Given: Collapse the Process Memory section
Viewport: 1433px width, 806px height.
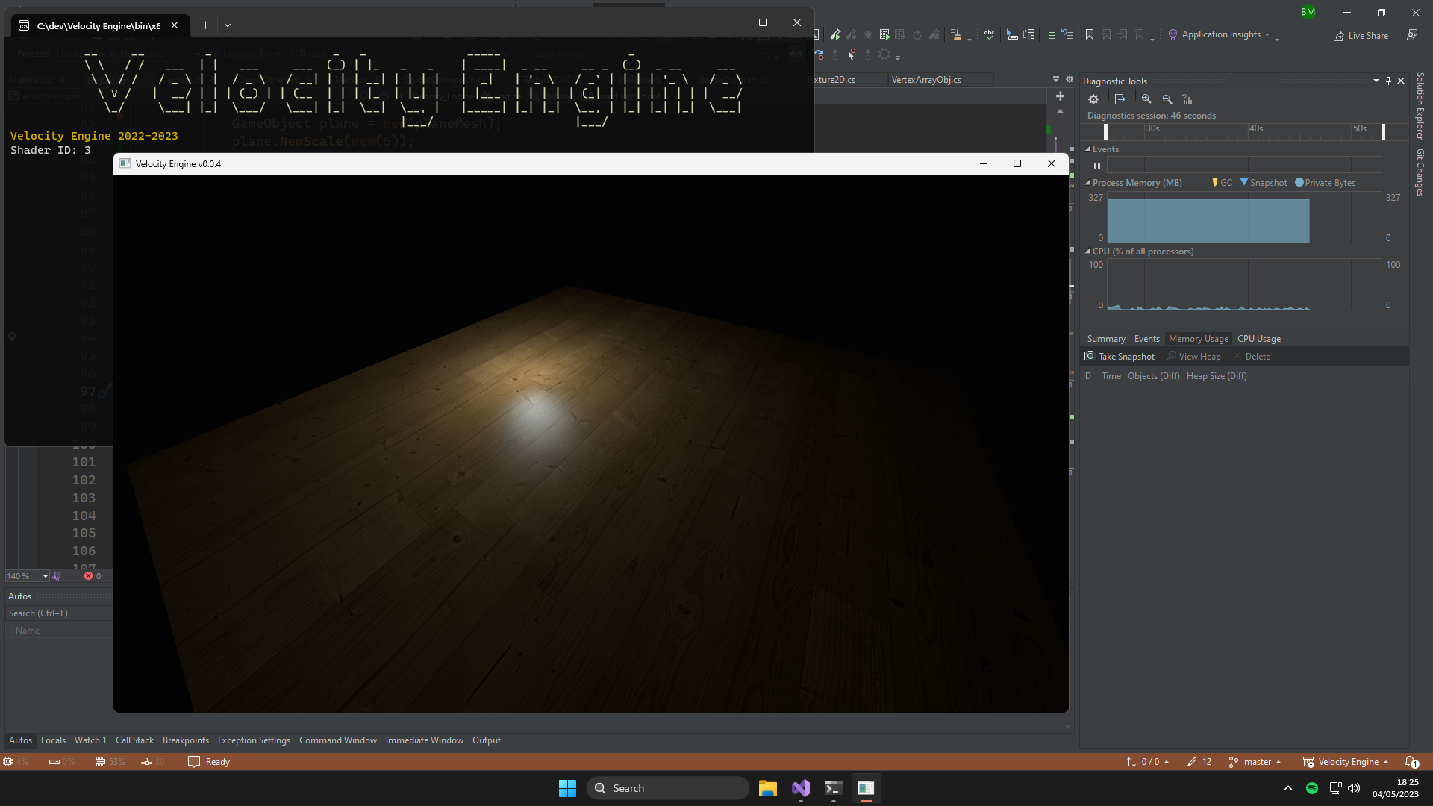Looking at the screenshot, I should (1087, 183).
